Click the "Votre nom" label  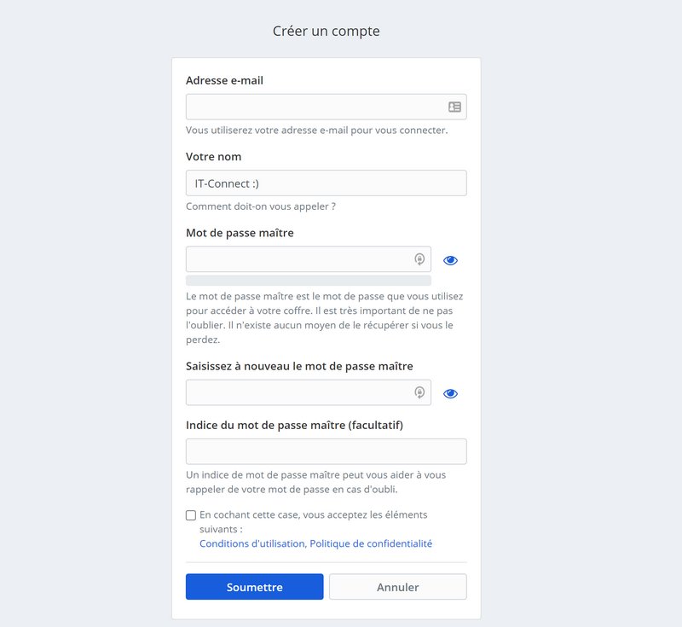pyautogui.click(x=213, y=157)
